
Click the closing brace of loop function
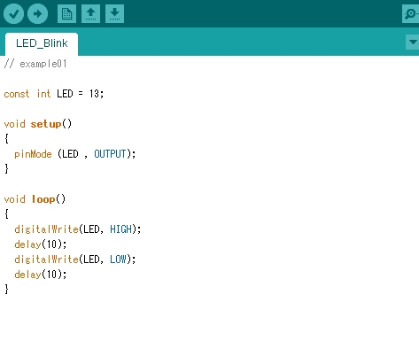[6, 290]
